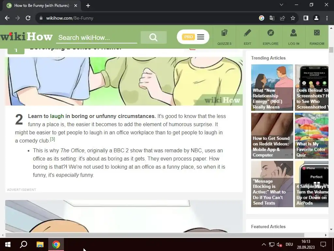View site info via lock icon
The width and height of the screenshot is (334, 251).
(x=41, y=18)
